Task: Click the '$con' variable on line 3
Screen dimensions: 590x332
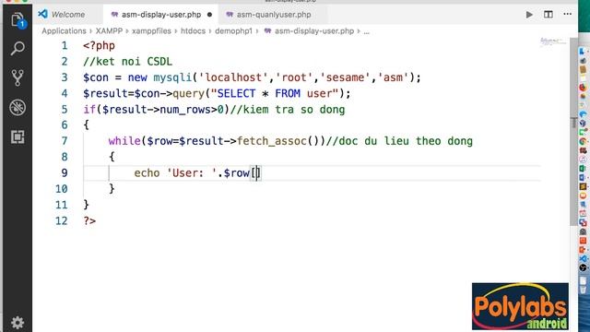Action: pyautogui.click(x=96, y=77)
